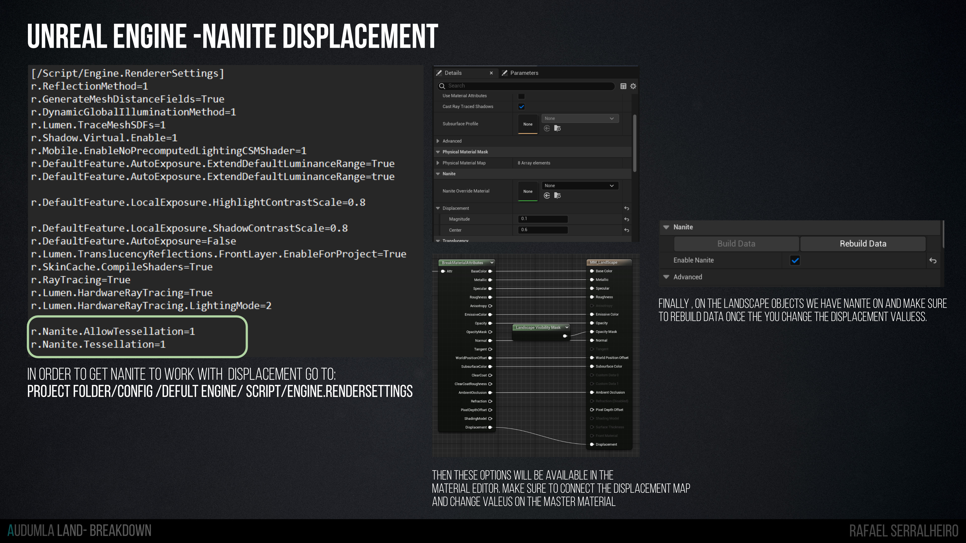The image size is (966, 543).
Task: Reset Center value to default
Action: 627,230
